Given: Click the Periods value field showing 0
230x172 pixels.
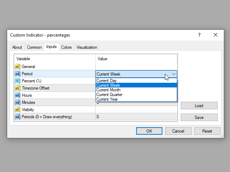Looking at the screenshot, I should (136, 117).
